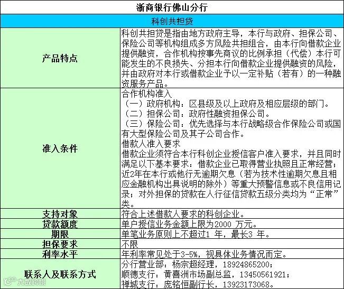Click the line 借款人准入要求
344x289 pixels.
[x=151, y=144]
